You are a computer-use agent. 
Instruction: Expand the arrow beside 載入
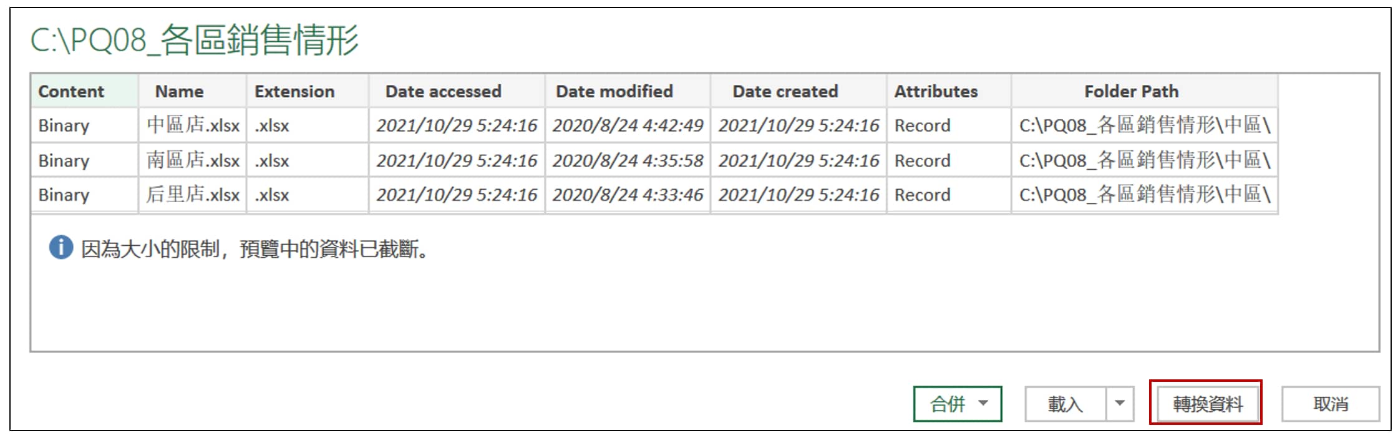pyautogui.click(x=1120, y=404)
